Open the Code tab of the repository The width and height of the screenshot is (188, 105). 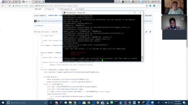tap(38, 9)
